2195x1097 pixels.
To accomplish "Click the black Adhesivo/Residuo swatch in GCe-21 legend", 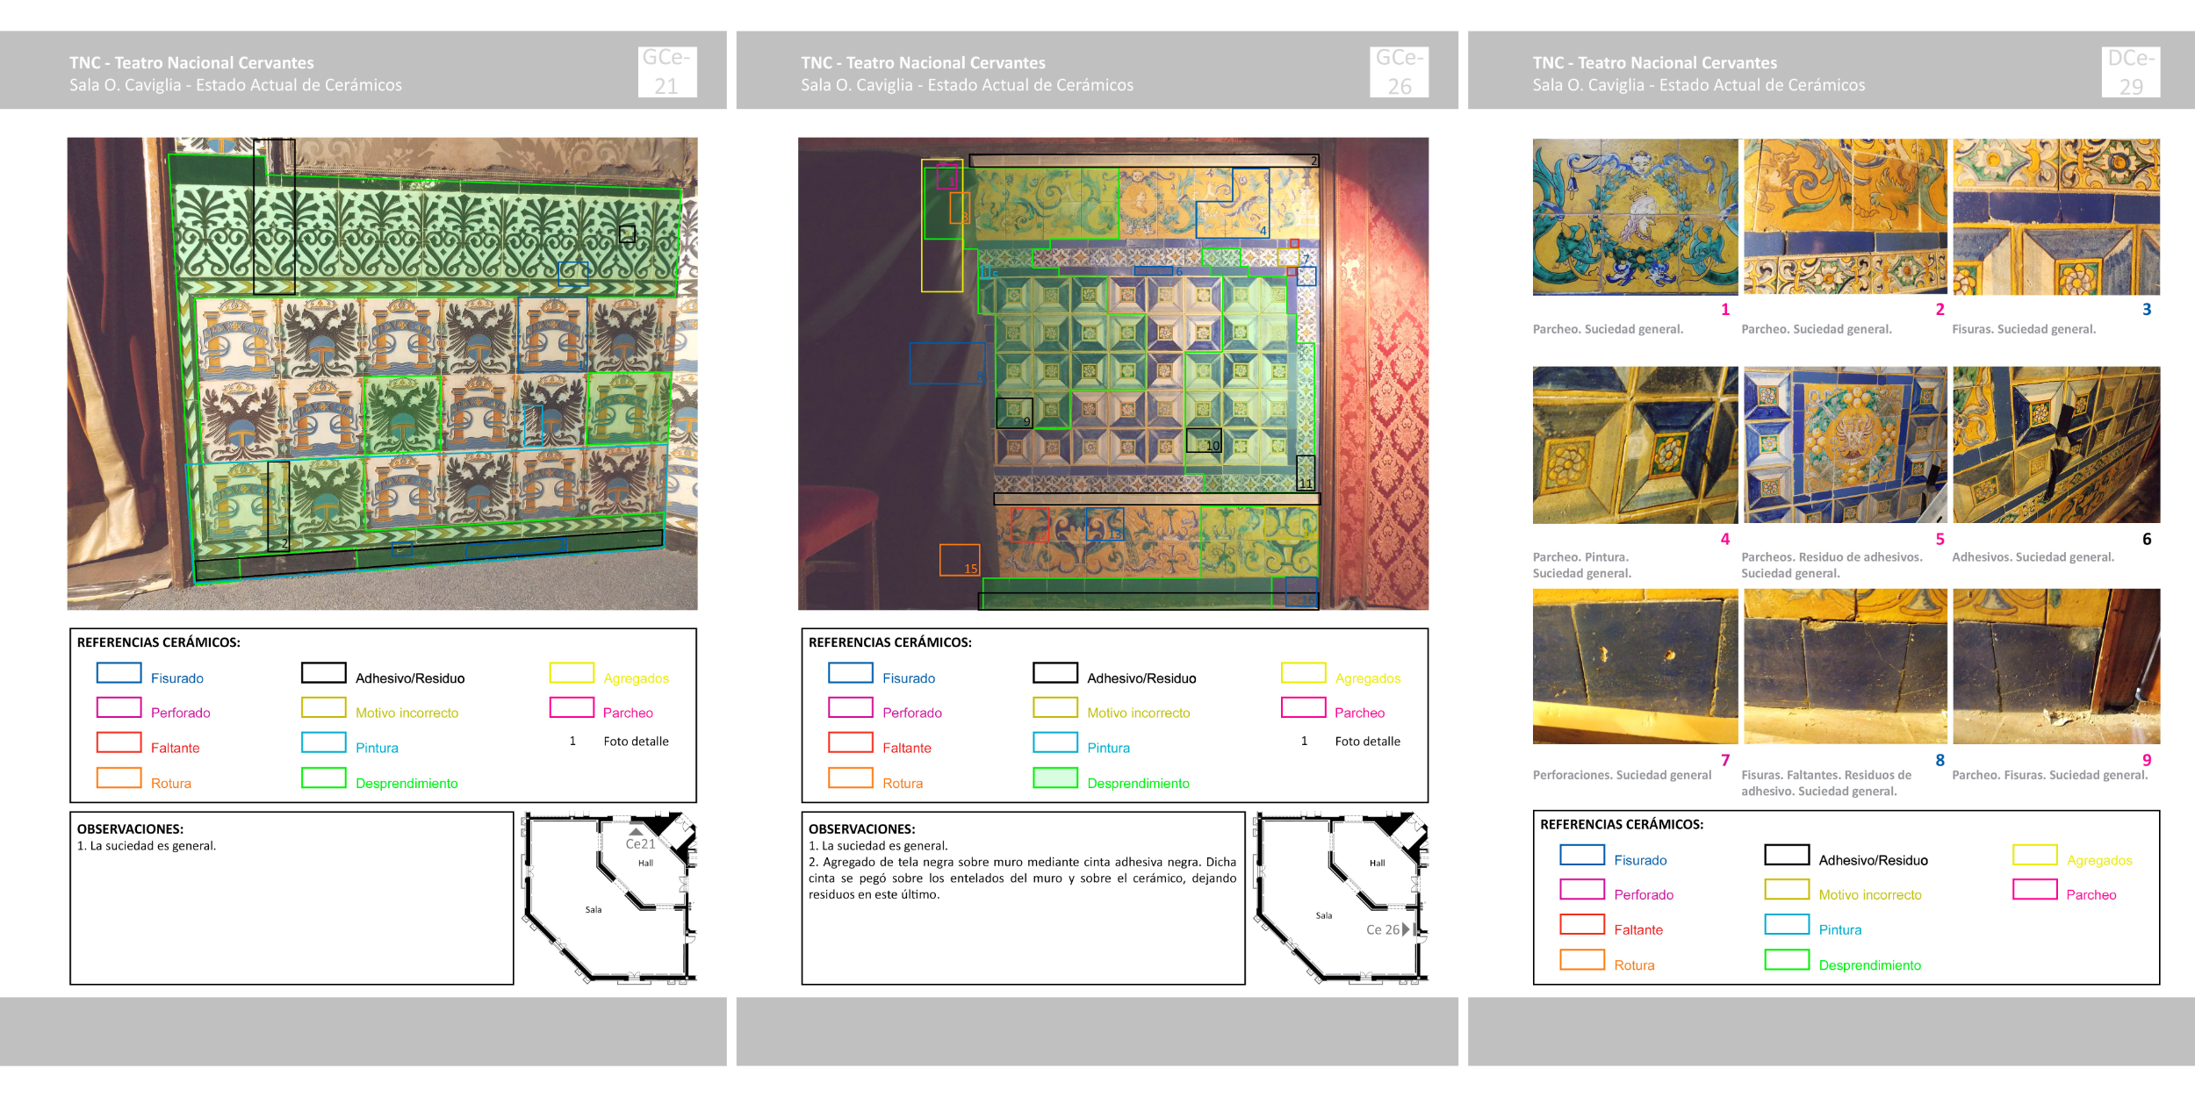I will (x=324, y=673).
